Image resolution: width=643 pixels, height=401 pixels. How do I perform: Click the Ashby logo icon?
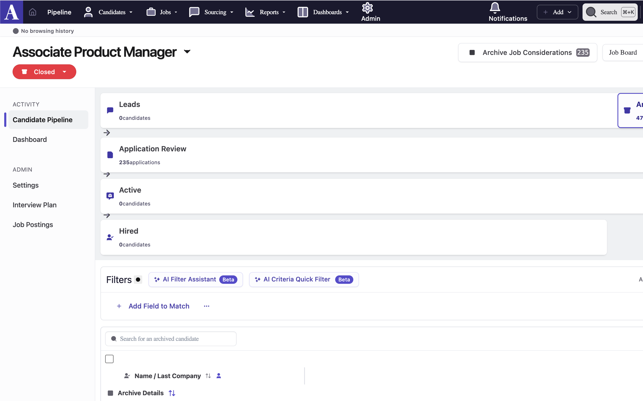tap(12, 12)
